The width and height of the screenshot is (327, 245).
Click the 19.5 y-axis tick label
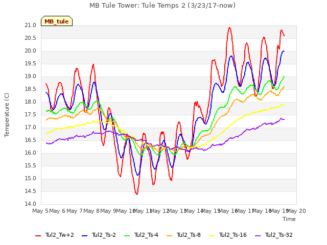[x=31, y=63]
